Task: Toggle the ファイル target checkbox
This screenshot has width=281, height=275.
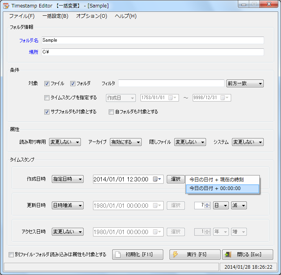Action: [47, 83]
